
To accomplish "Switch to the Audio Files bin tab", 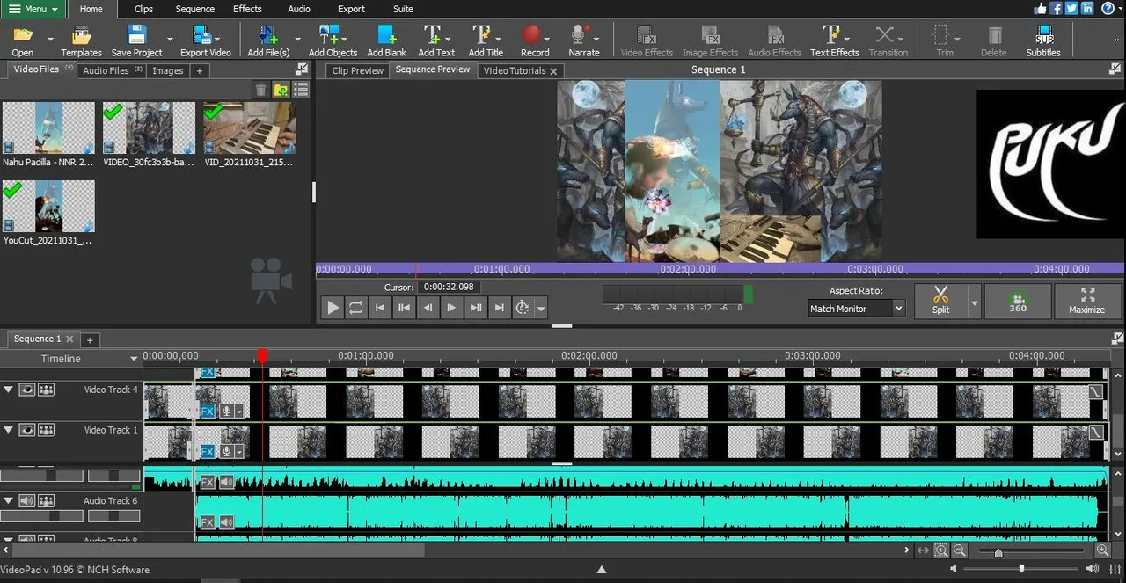I will (112, 70).
